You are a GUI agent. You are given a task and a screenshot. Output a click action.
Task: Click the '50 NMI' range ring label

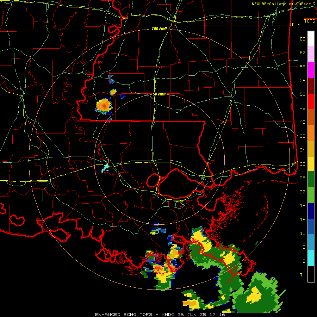tap(159, 94)
